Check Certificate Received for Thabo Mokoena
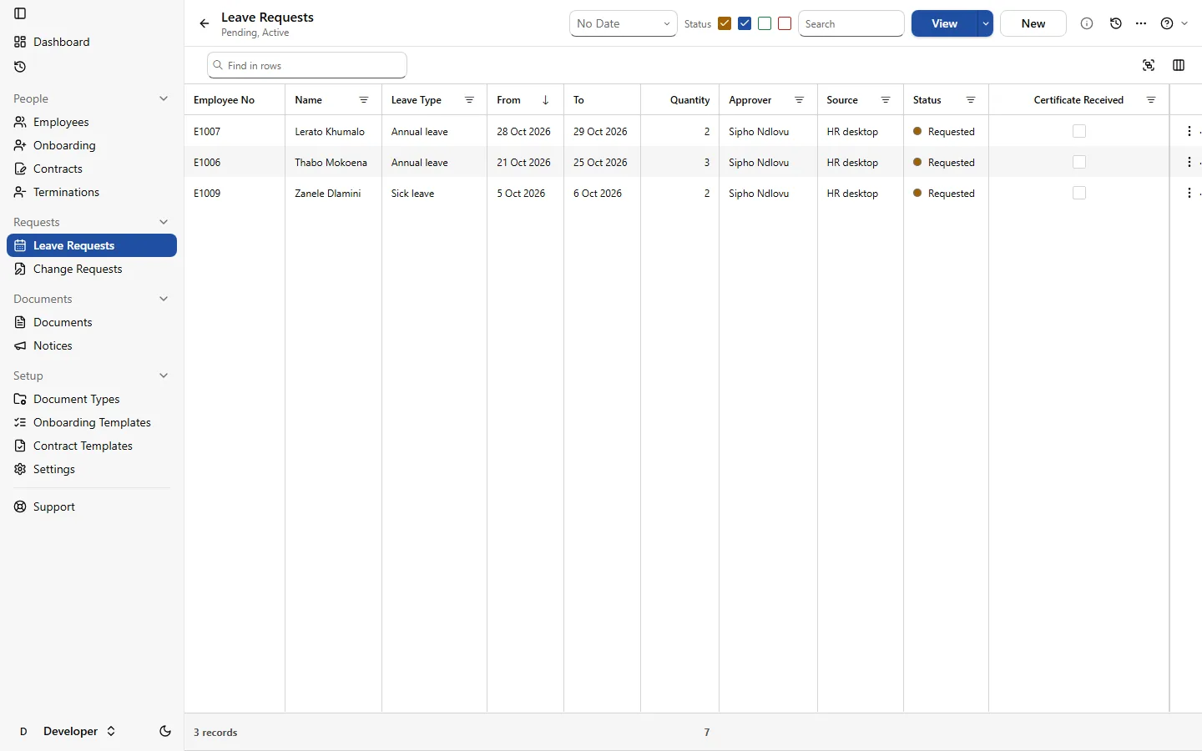 [1079, 162]
